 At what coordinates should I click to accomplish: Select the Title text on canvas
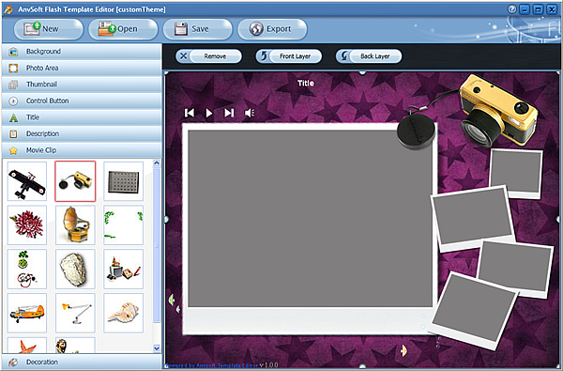306,83
